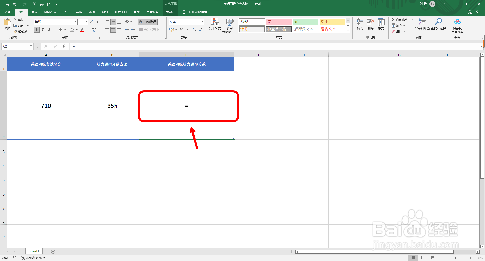
Task: Switch to the 表设计 tab
Action: point(170,12)
